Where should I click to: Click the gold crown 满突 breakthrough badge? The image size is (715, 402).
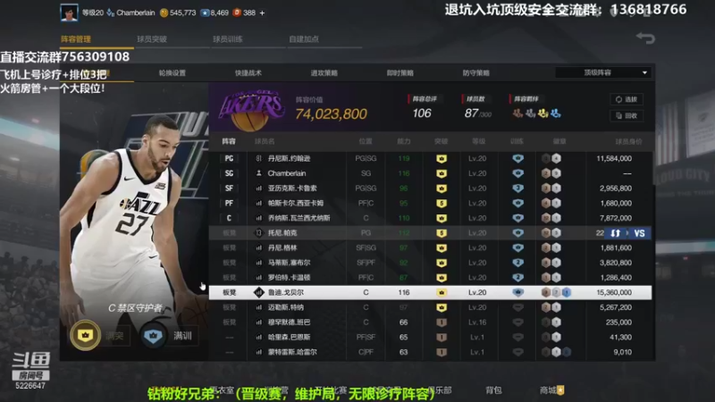85,336
